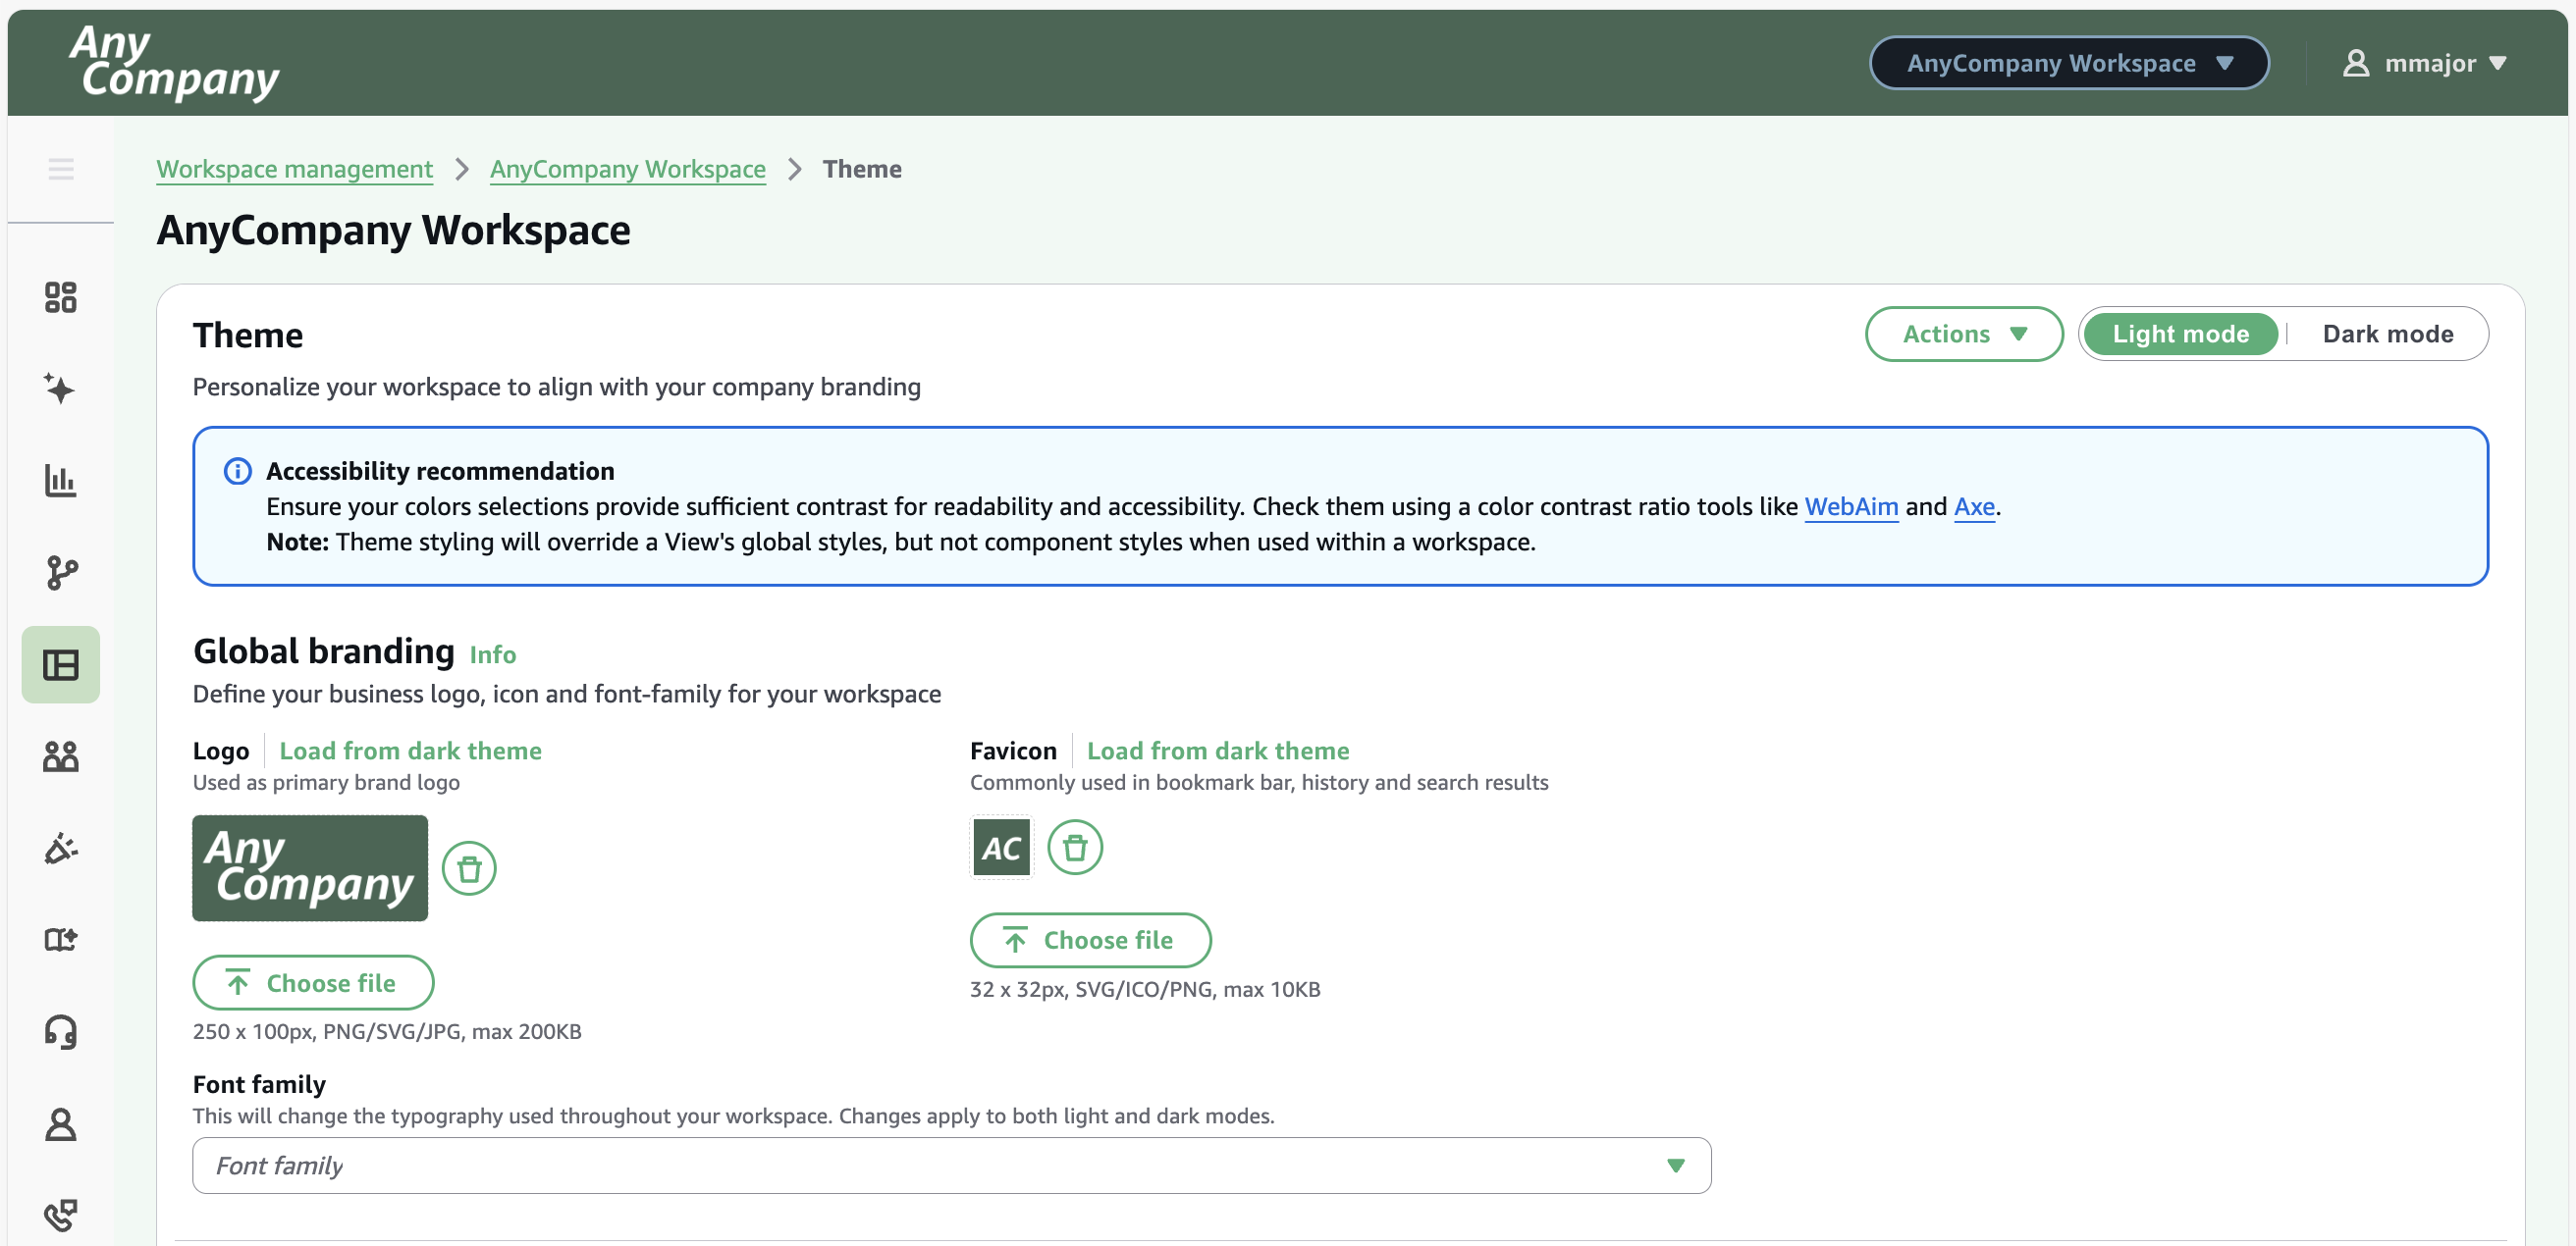Open the apps grid dashboard icon

click(60, 296)
